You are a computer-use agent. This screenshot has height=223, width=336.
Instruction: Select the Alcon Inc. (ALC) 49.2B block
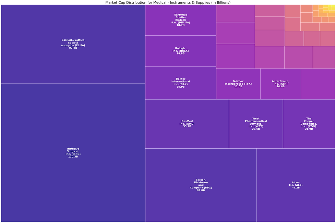coord(296,185)
